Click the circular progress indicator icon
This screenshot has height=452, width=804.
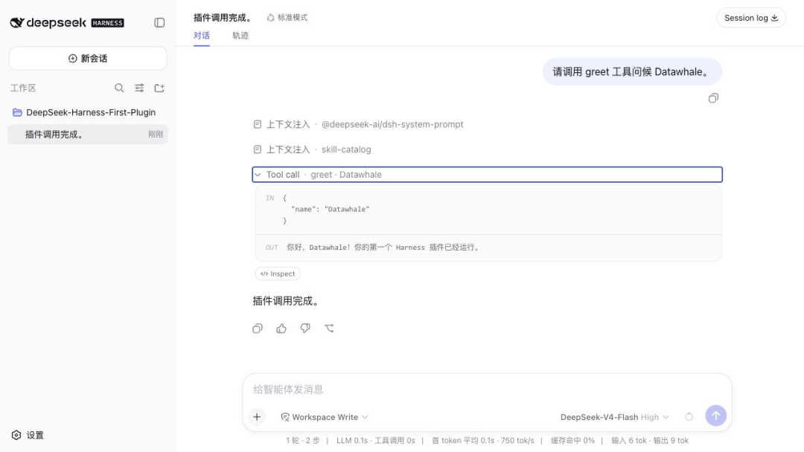click(x=689, y=417)
